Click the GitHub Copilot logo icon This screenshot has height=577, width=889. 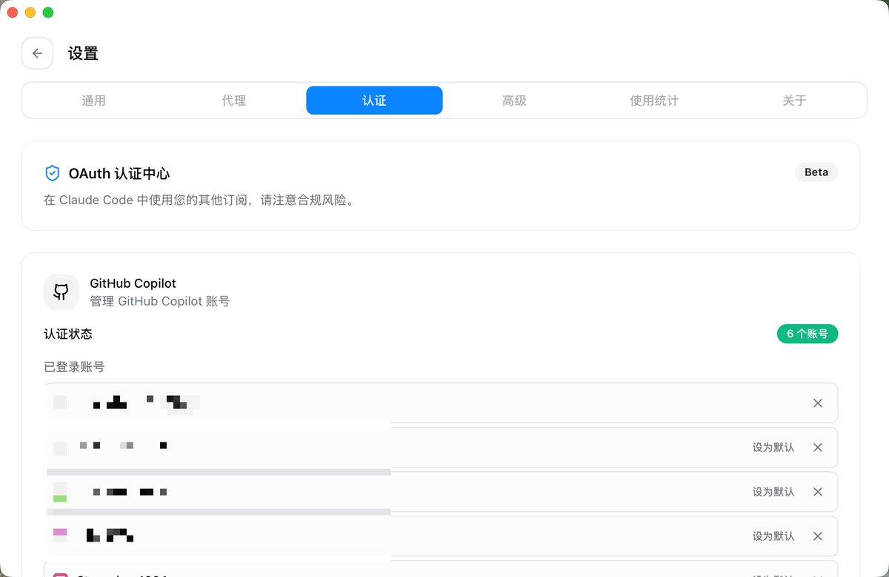pos(61,292)
